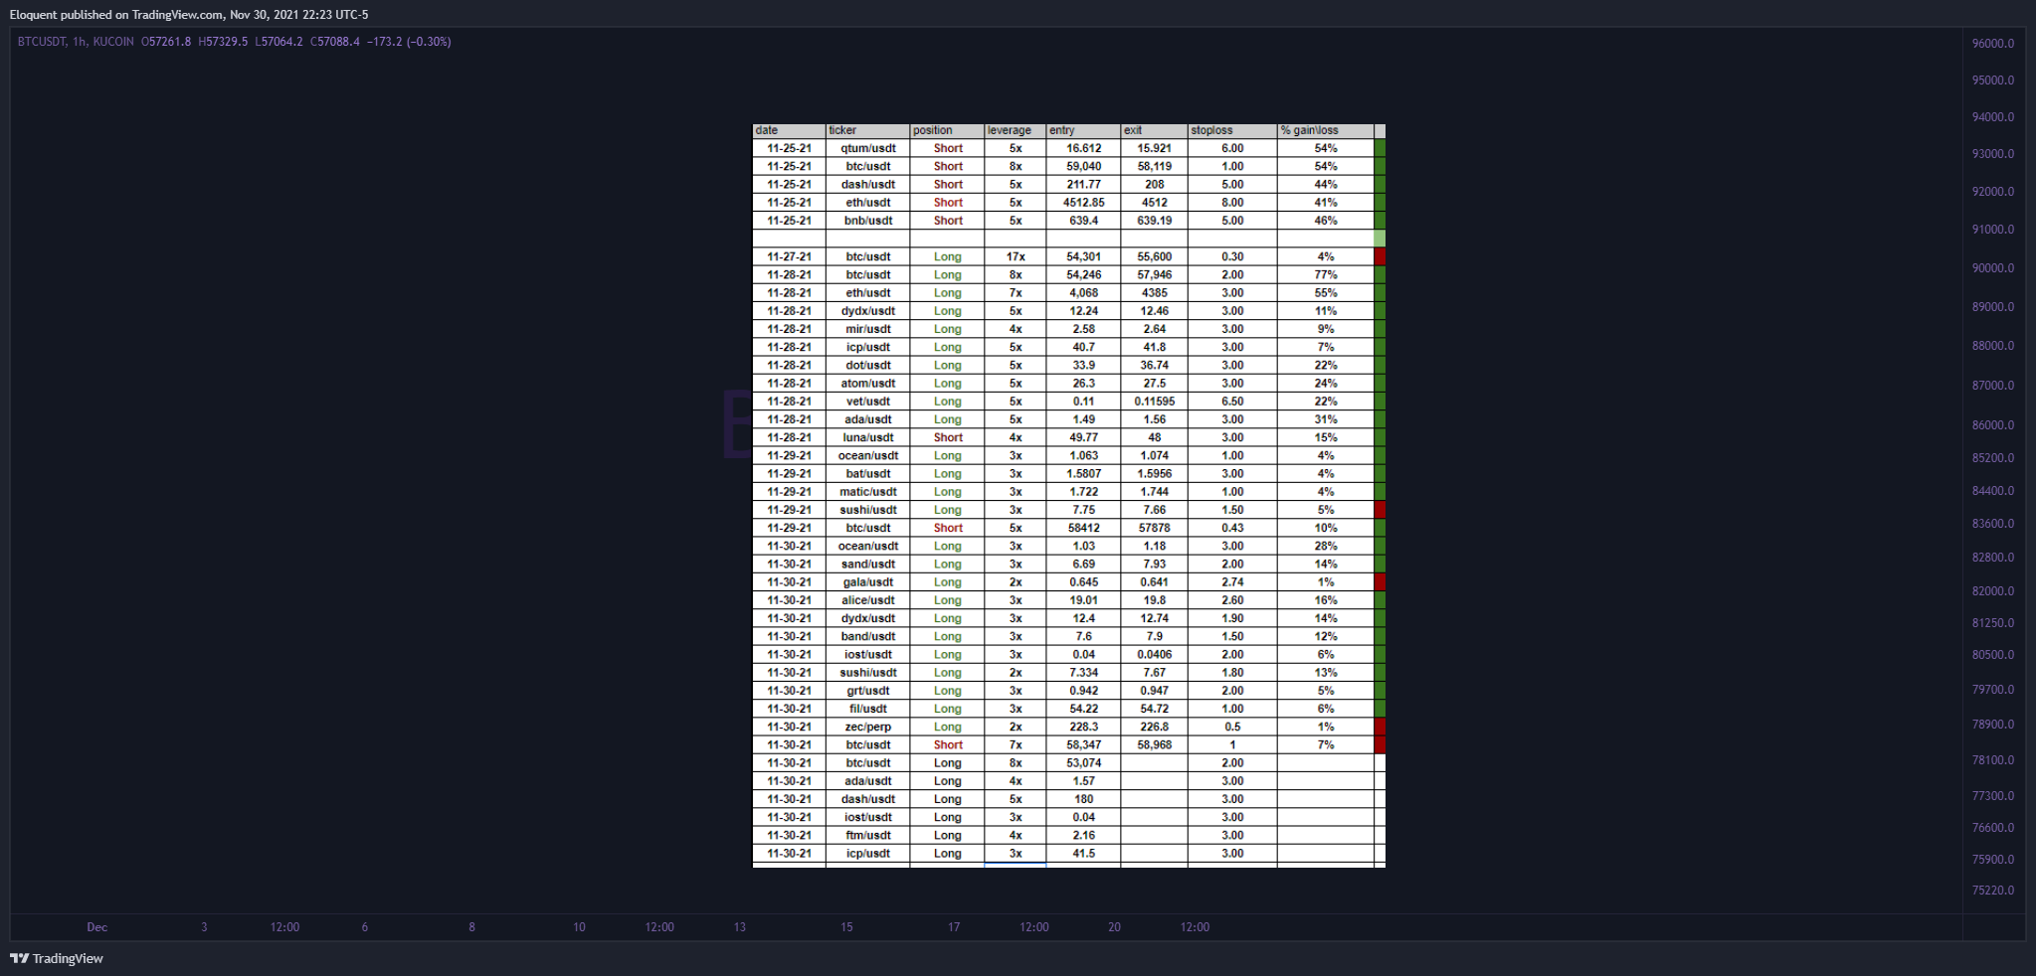Click the open value O57261.8
2036x976 pixels.
point(166,42)
